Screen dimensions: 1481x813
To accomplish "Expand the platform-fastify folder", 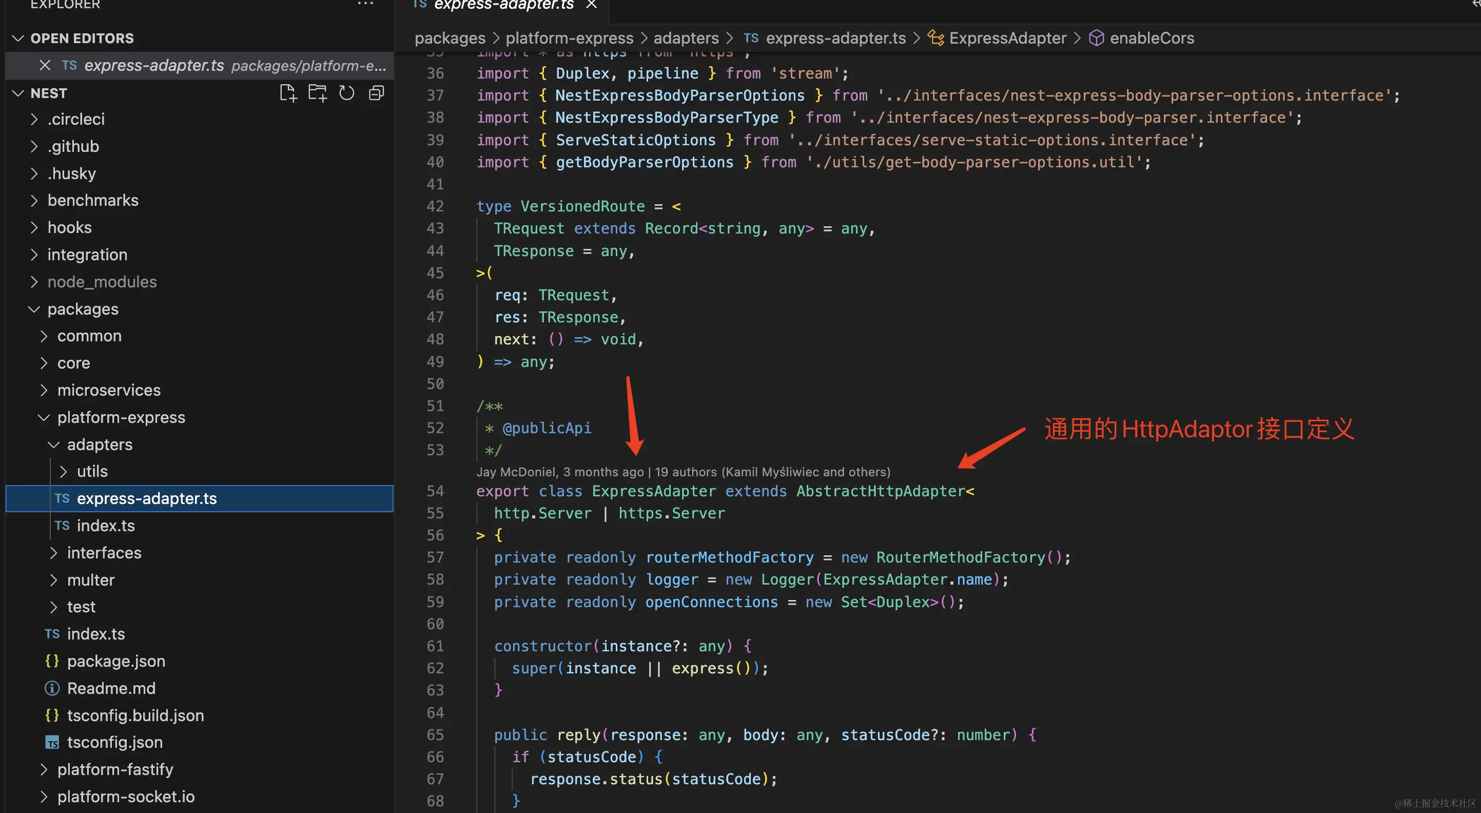I will [44, 769].
